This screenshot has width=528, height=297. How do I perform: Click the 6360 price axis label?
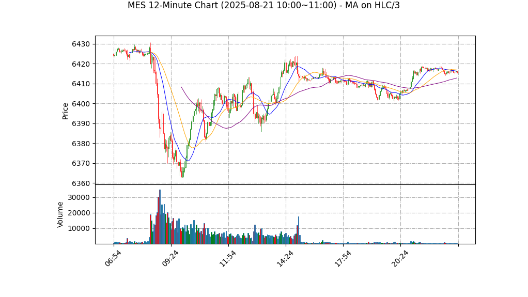(x=81, y=183)
